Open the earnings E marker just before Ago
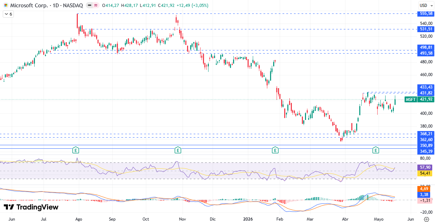The image size is (435, 223). (76, 150)
